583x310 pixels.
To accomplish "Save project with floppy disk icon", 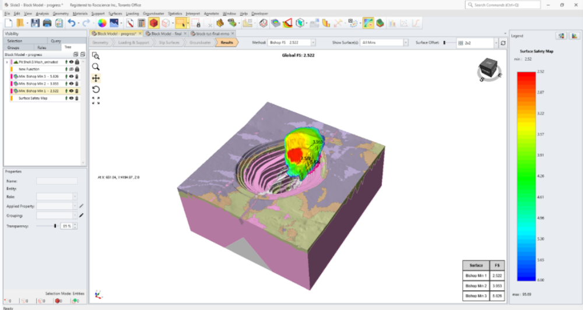I will tap(35, 23).
